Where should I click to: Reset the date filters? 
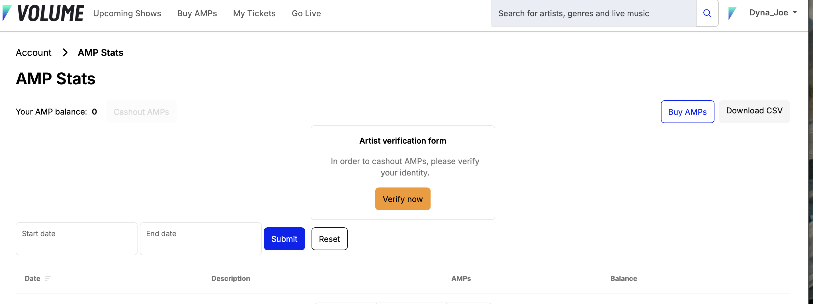pos(329,239)
